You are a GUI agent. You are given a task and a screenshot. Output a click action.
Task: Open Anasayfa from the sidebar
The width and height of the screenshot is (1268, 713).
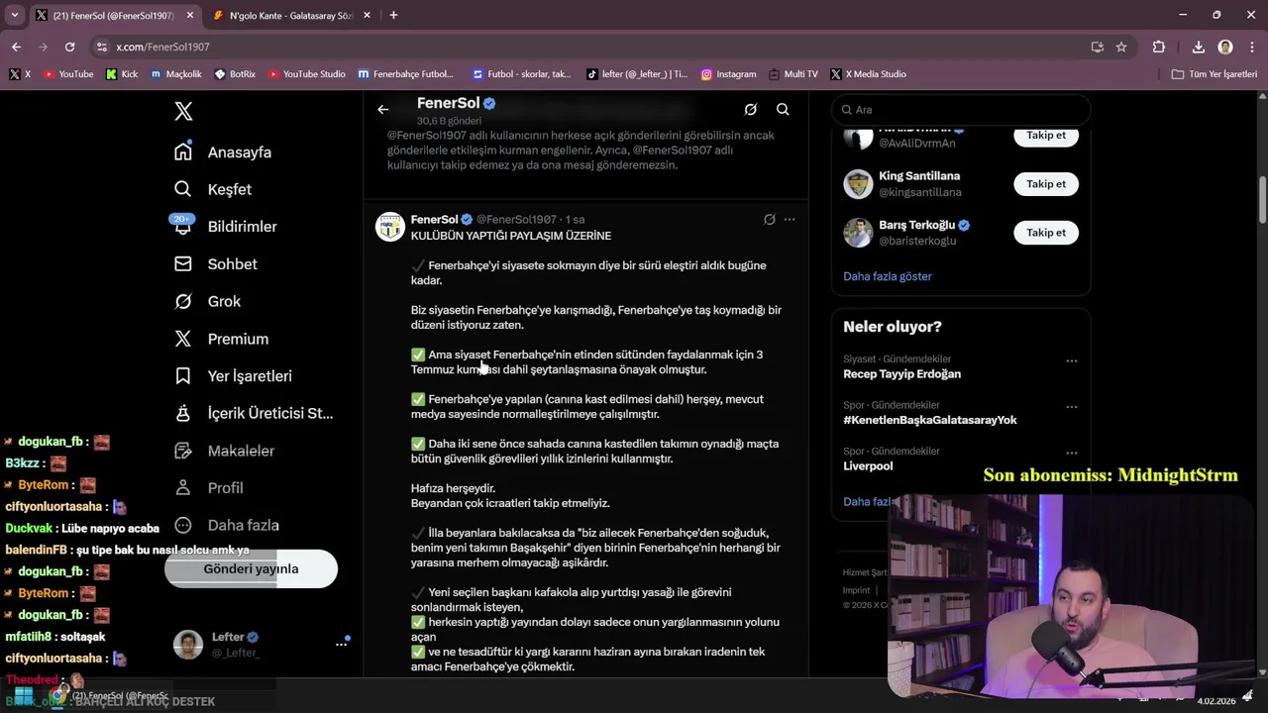223,152
